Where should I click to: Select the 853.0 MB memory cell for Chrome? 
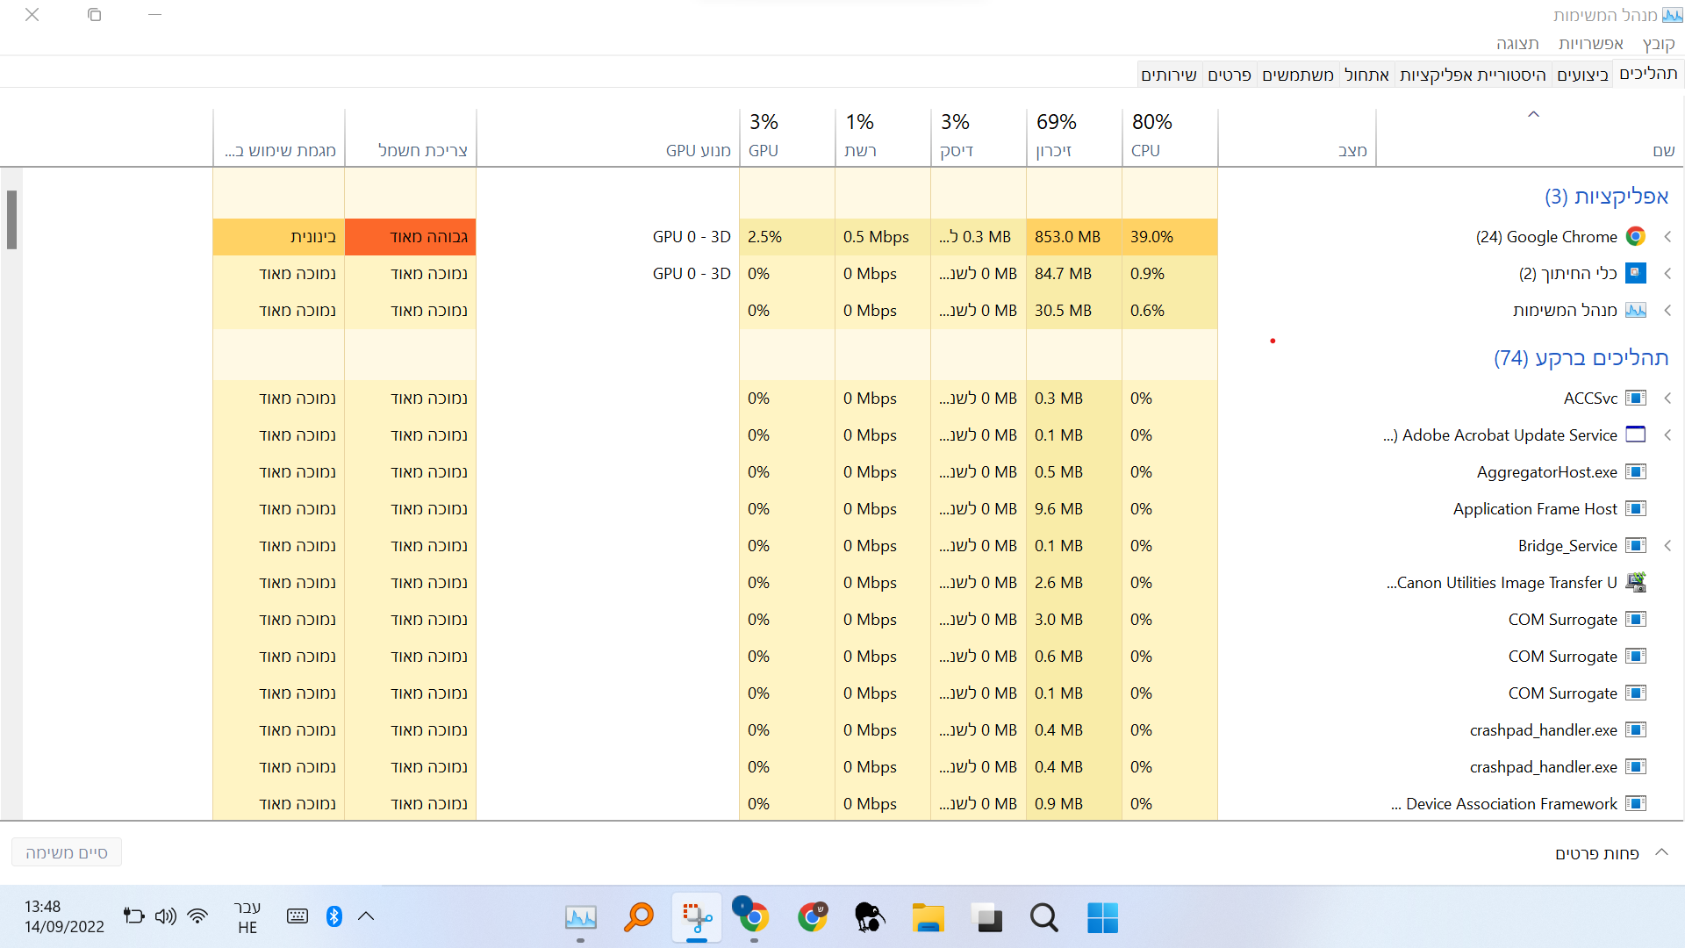click(x=1073, y=236)
